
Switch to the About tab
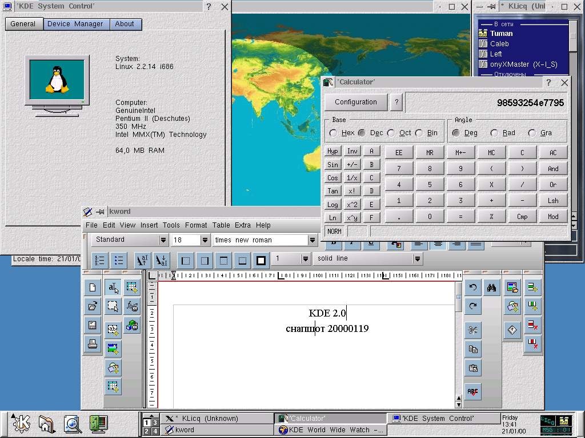click(x=126, y=24)
